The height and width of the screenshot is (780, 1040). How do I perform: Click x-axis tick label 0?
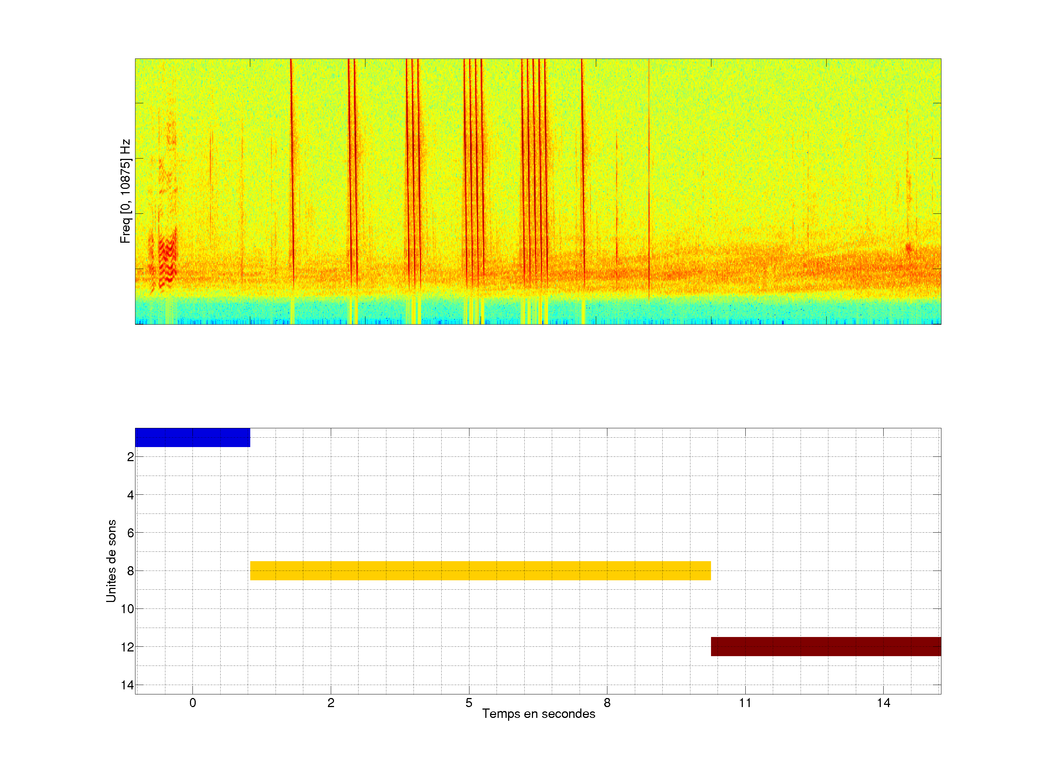[x=192, y=703]
